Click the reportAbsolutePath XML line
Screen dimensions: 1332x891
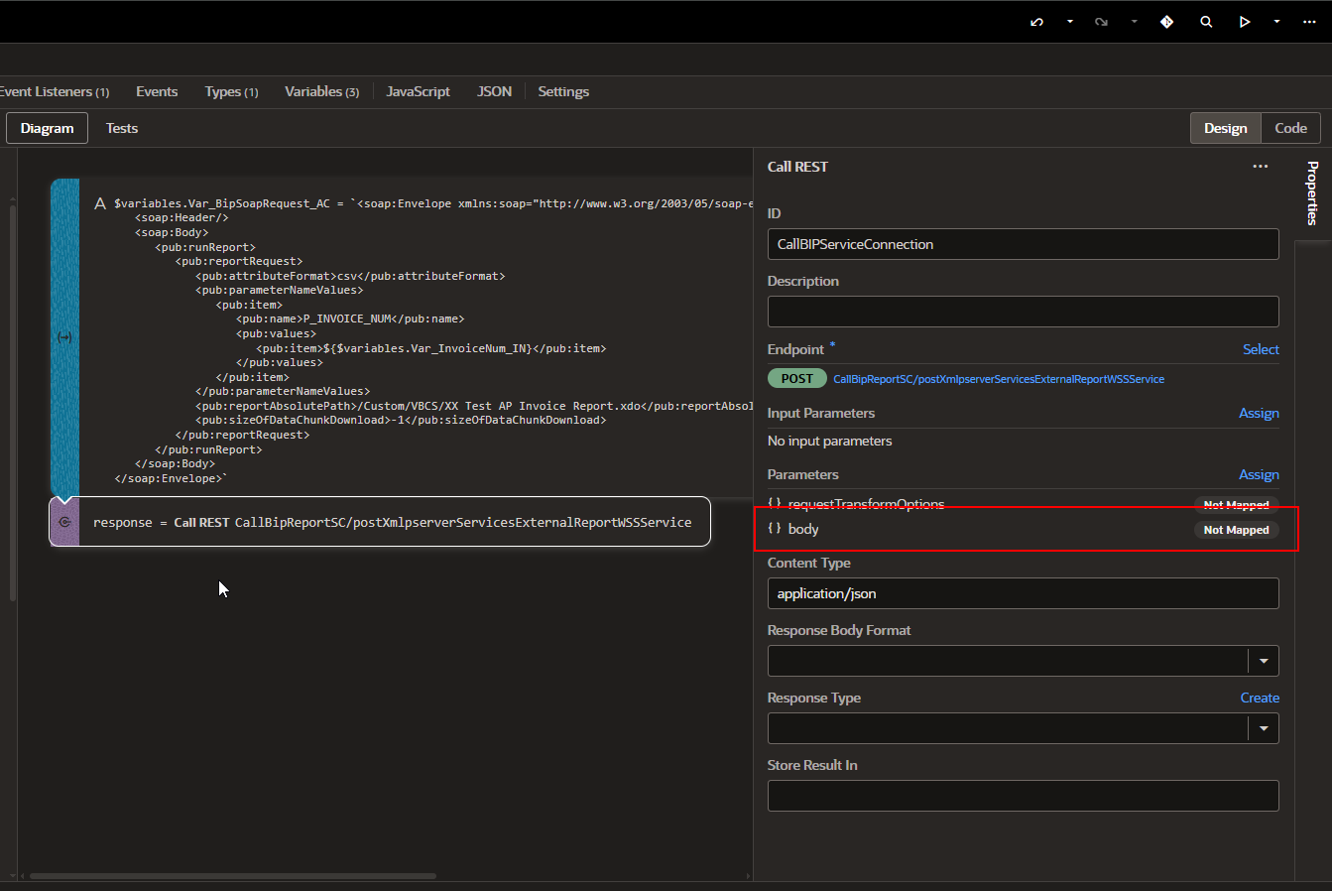coord(474,406)
